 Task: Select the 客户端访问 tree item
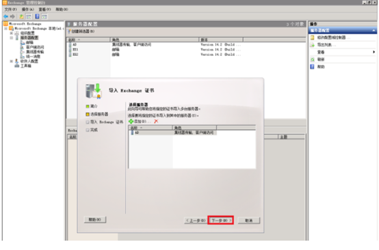pos(35,47)
